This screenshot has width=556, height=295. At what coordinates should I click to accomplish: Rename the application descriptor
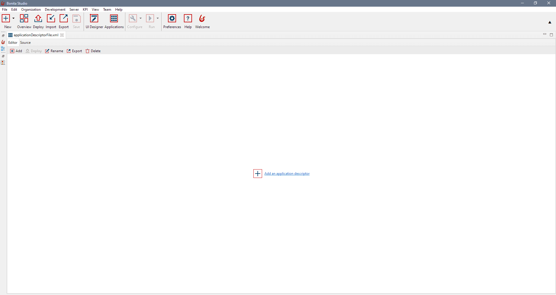54,51
